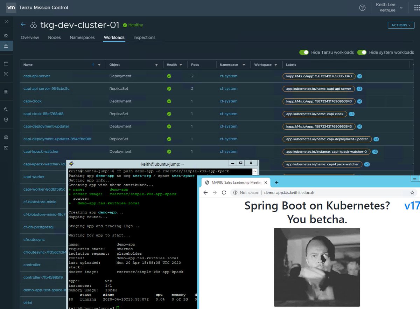Open the Policies grid icon in sidebar
Viewport: 420px width, 309px height.
pos(6,91)
